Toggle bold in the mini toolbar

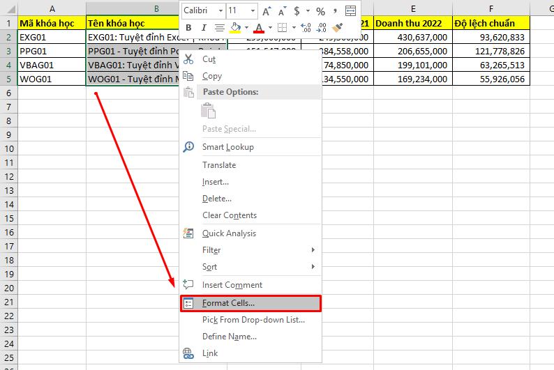pyautogui.click(x=188, y=28)
